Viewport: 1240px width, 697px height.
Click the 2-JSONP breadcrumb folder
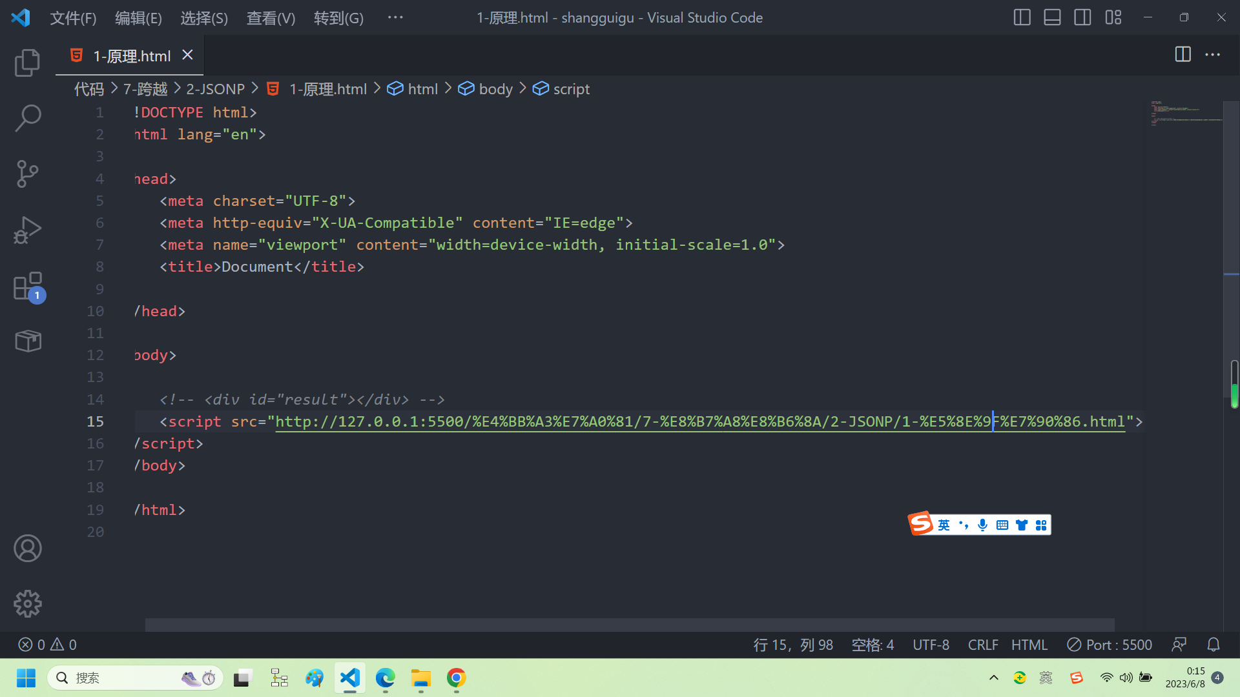coord(216,89)
